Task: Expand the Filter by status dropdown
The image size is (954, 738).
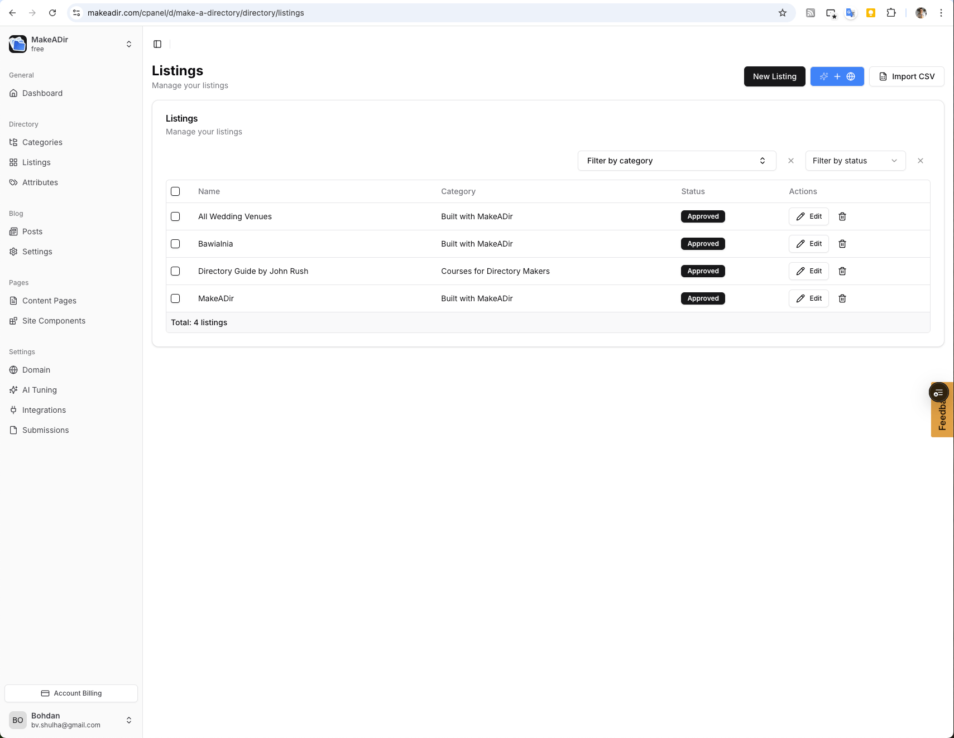Action: point(855,161)
